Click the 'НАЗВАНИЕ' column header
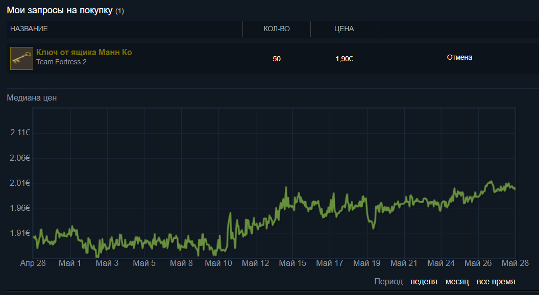The image size is (539, 295). point(29,29)
